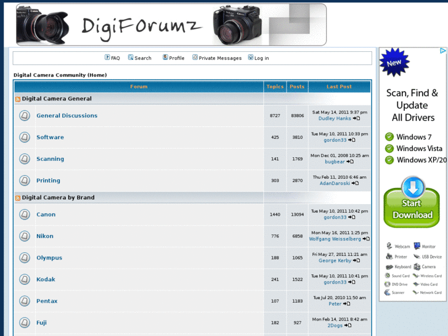
Task: Click the DigiForumz banner logo
Action: (171, 25)
